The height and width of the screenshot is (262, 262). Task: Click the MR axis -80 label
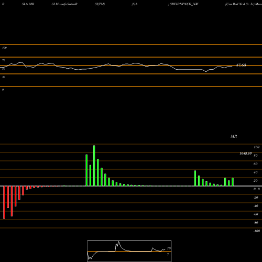(256, 223)
